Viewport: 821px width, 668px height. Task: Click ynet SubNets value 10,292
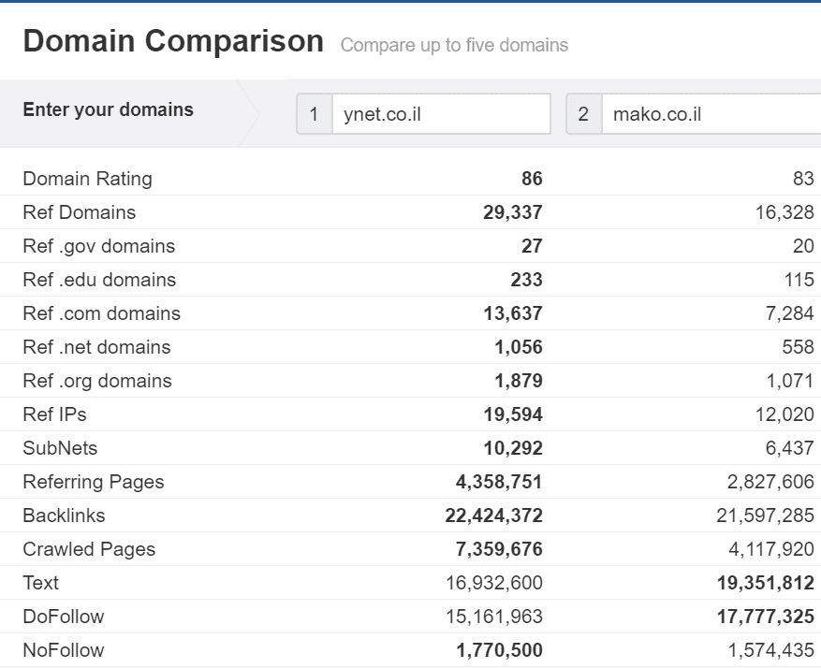513,448
